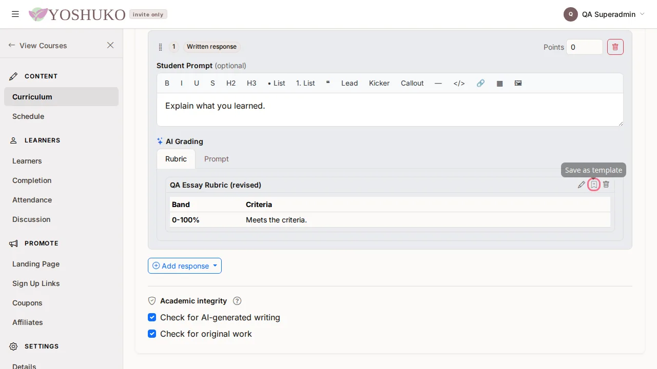
Task: Insert a blockquote using the quote icon
Action: coord(328,83)
